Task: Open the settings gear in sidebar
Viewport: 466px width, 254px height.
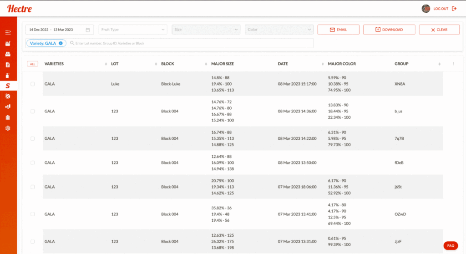Action: click(8, 128)
